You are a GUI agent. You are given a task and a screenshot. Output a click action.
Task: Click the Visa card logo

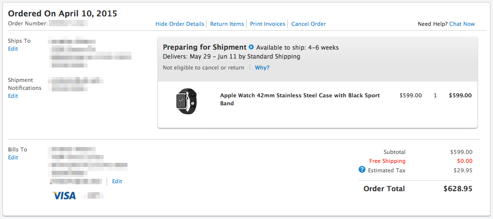click(64, 196)
